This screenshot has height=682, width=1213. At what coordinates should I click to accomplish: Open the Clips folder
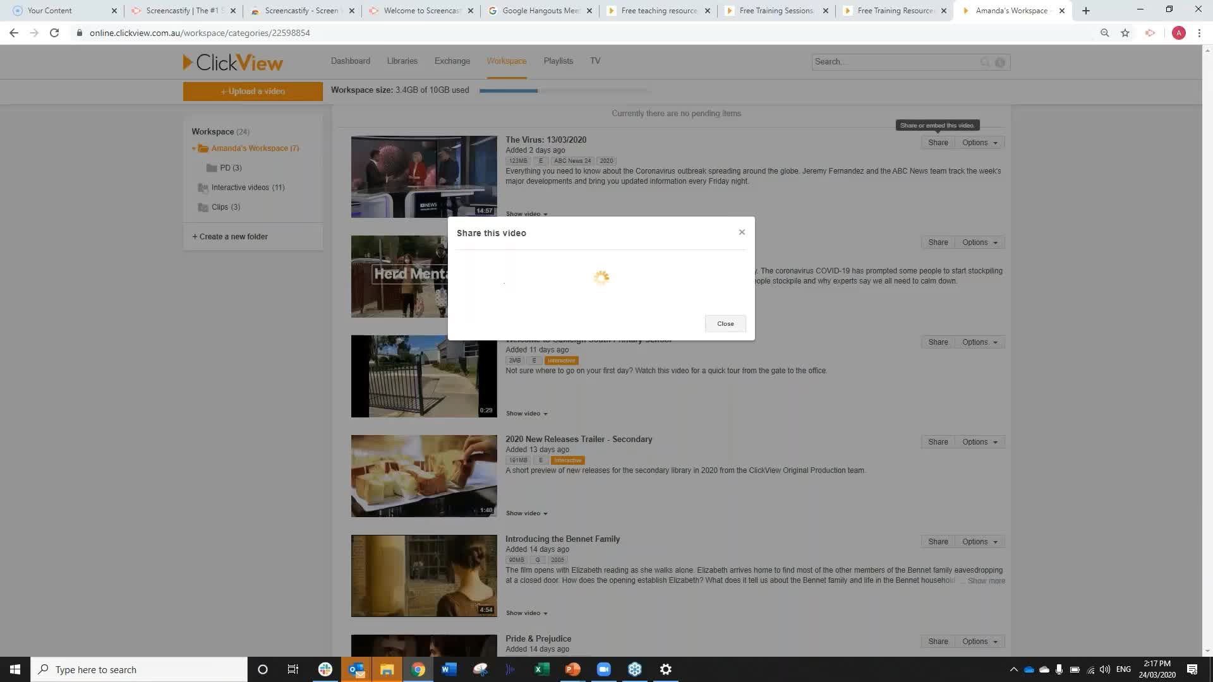click(226, 207)
